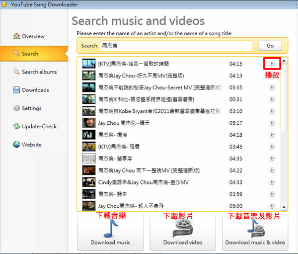Select the Jay Chou-Secret MV title
Screen dimensions: 298x254
coord(160,87)
